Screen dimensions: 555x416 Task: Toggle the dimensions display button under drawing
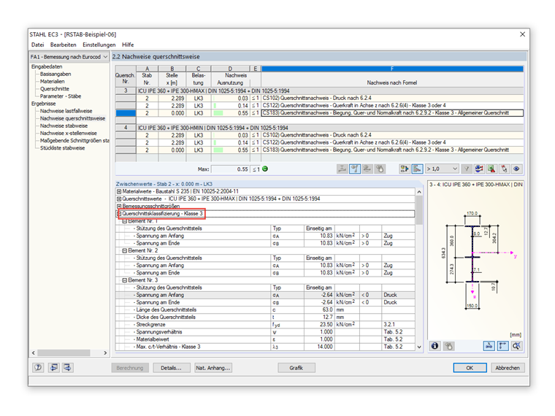point(490,346)
